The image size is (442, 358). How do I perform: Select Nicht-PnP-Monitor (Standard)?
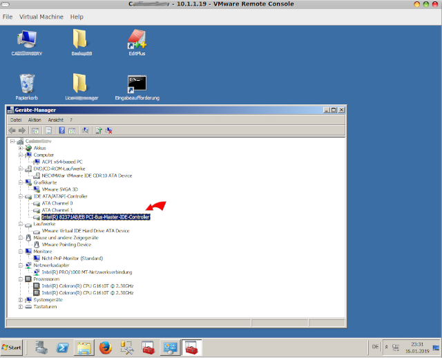[x=72, y=258]
